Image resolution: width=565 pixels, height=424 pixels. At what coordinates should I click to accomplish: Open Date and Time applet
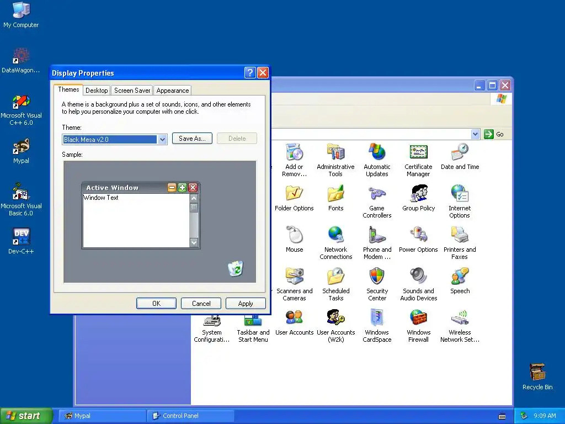tap(460, 156)
